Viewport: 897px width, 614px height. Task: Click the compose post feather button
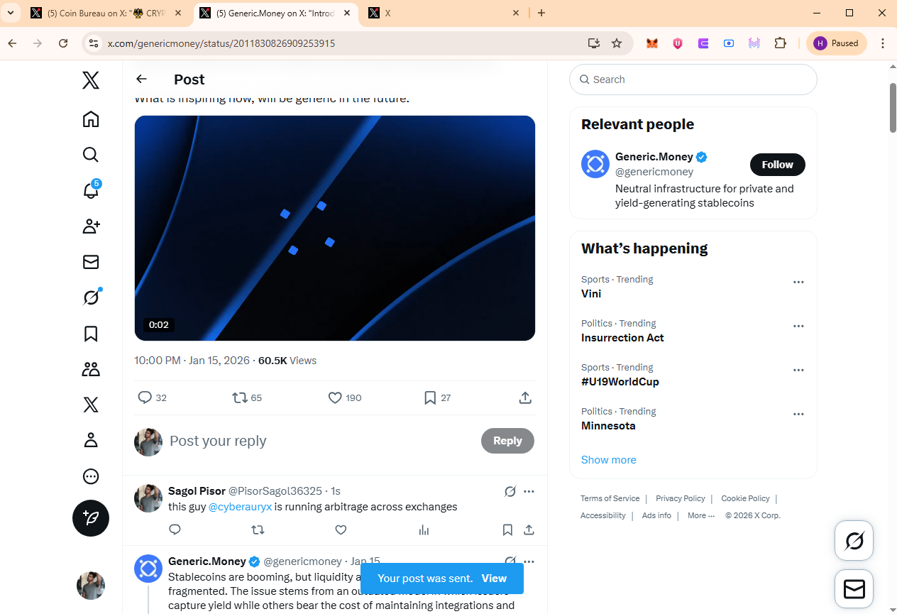click(x=91, y=518)
